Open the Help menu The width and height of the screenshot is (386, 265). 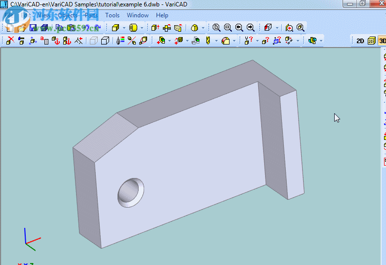click(162, 15)
